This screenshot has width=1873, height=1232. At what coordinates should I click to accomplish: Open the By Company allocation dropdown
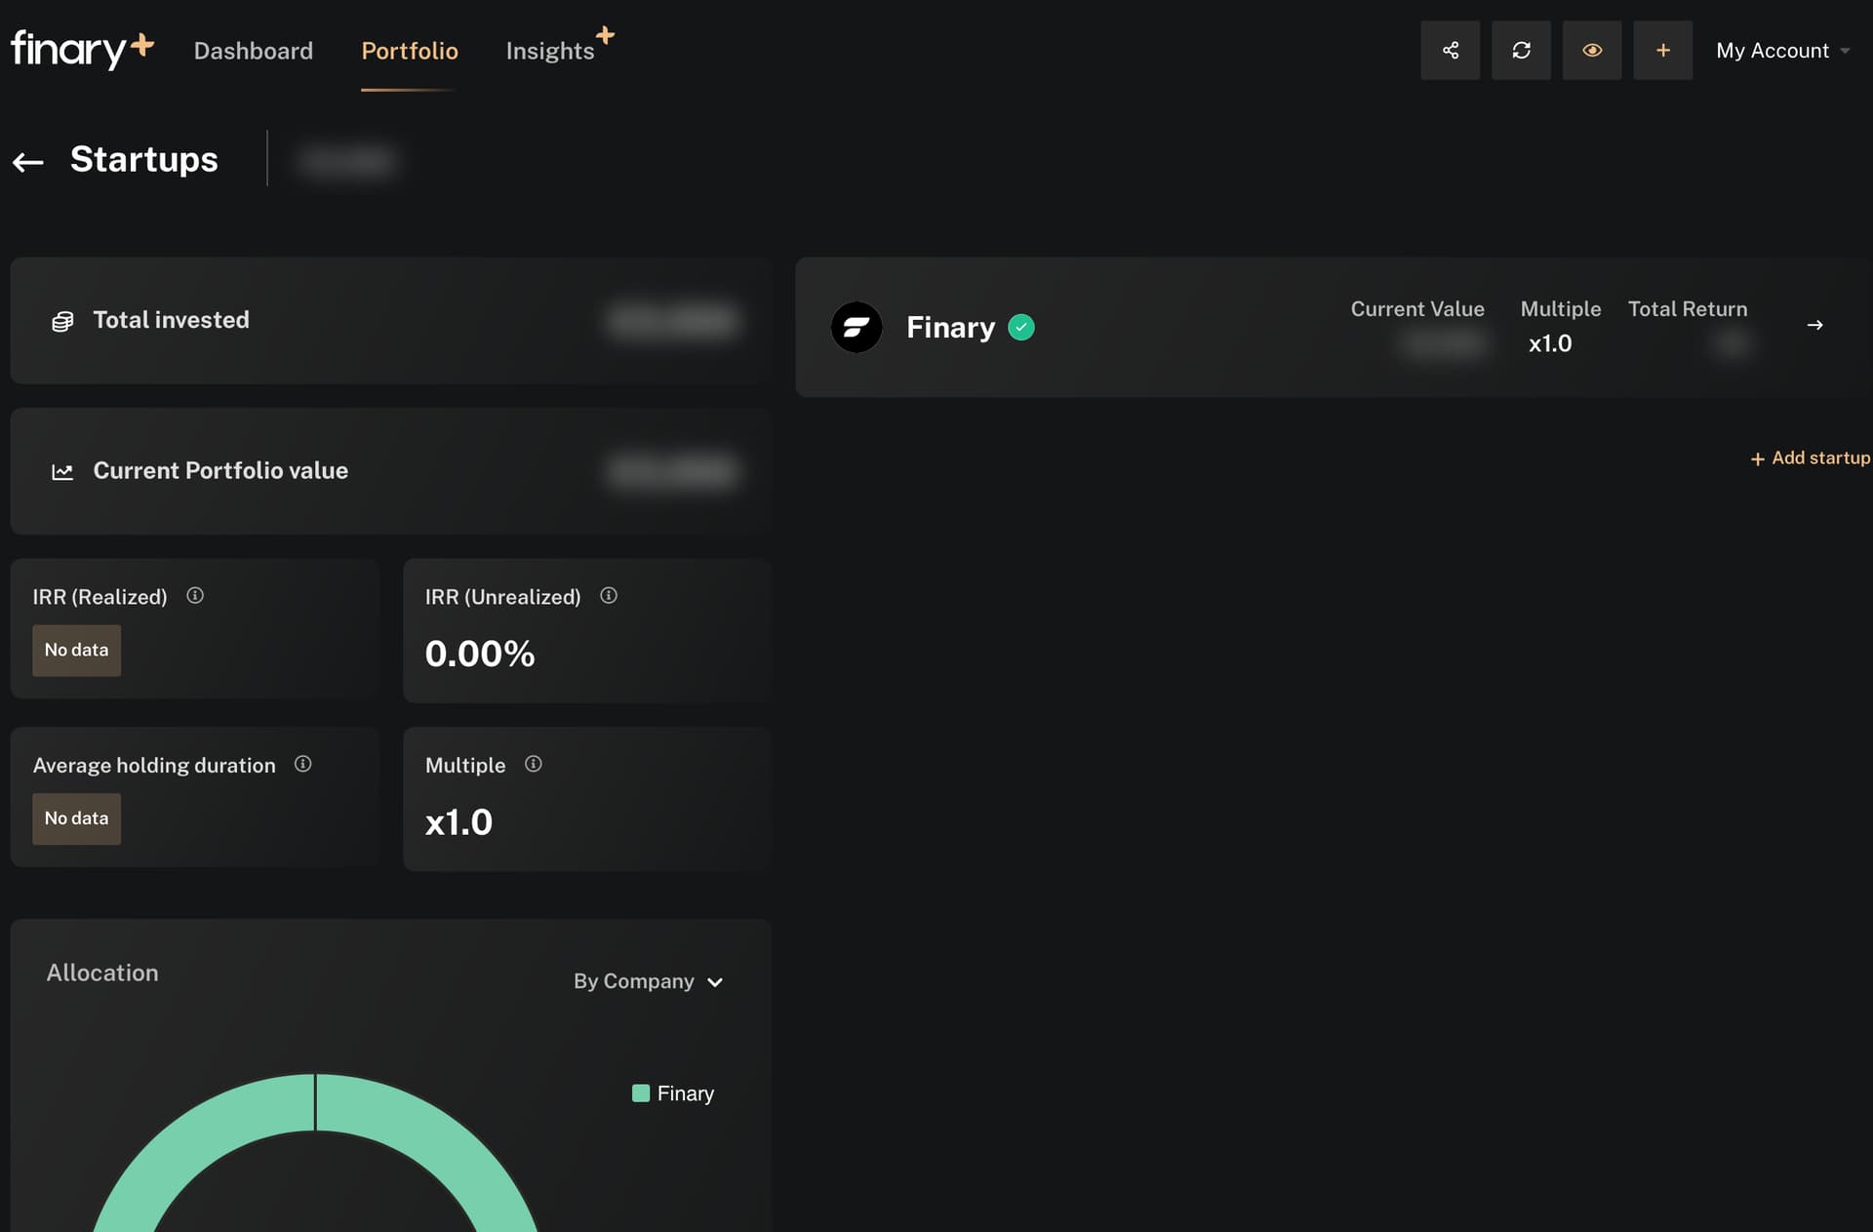649,981
